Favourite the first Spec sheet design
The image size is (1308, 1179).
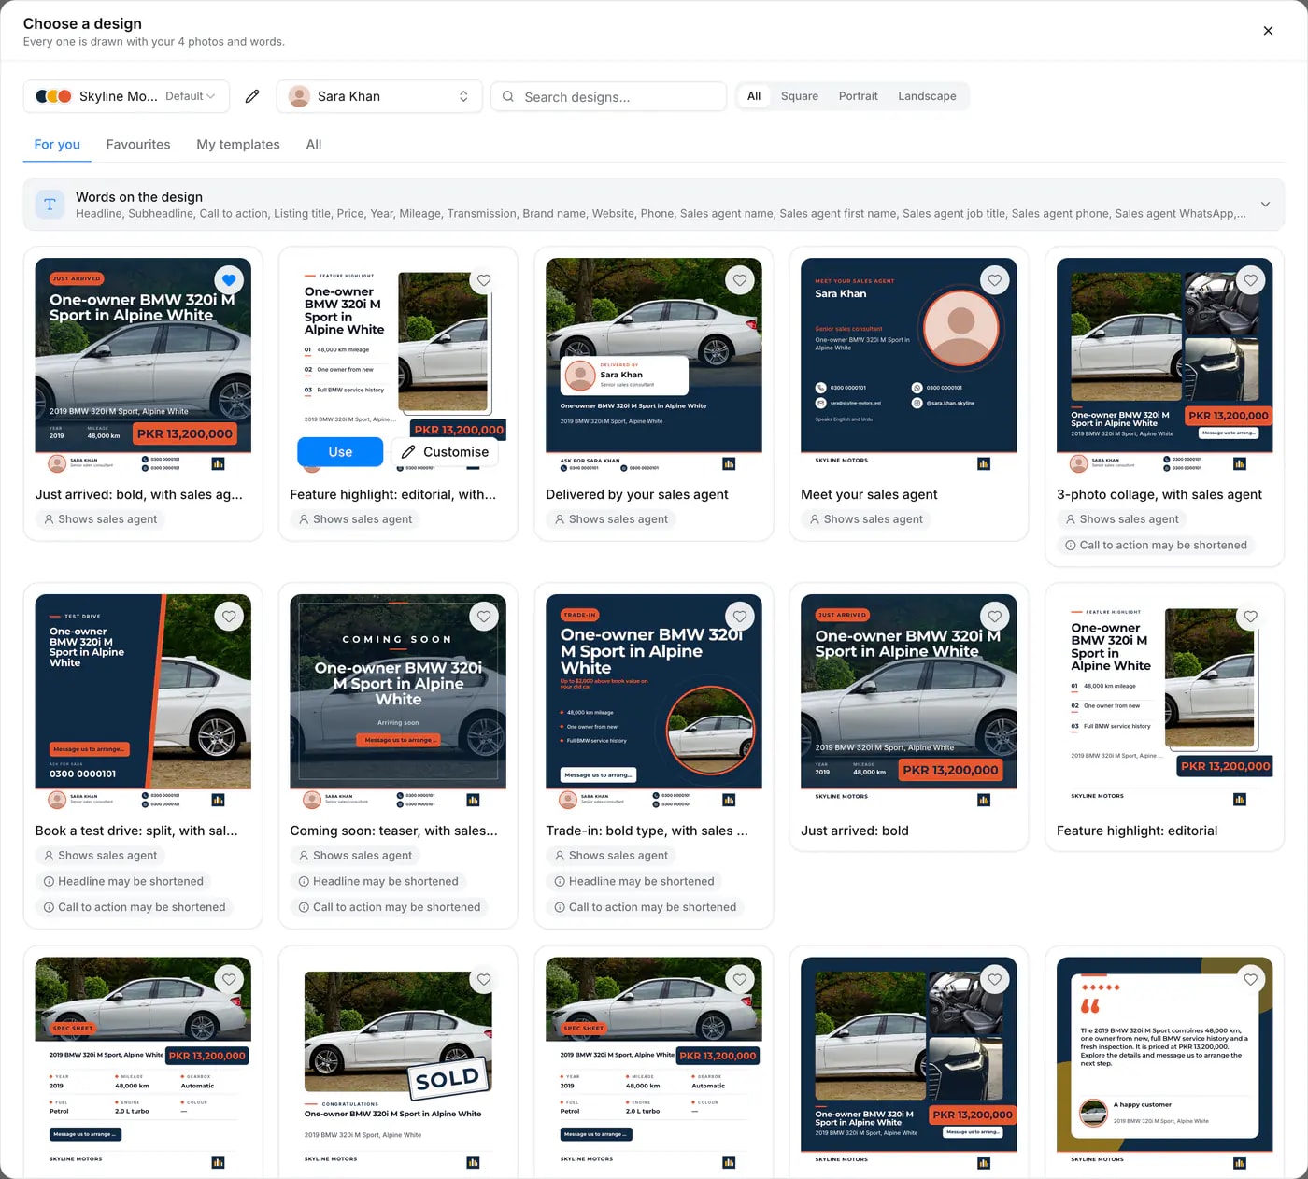click(x=229, y=978)
